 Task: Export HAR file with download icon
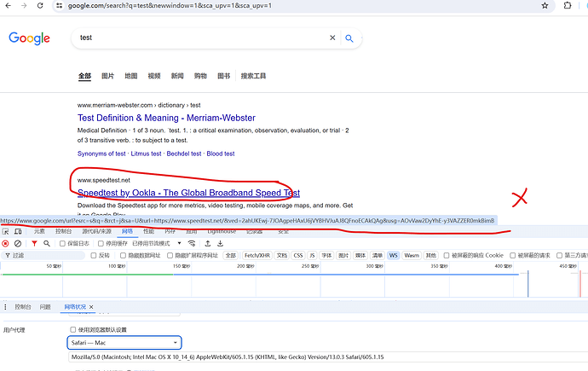click(x=220, y=243)
